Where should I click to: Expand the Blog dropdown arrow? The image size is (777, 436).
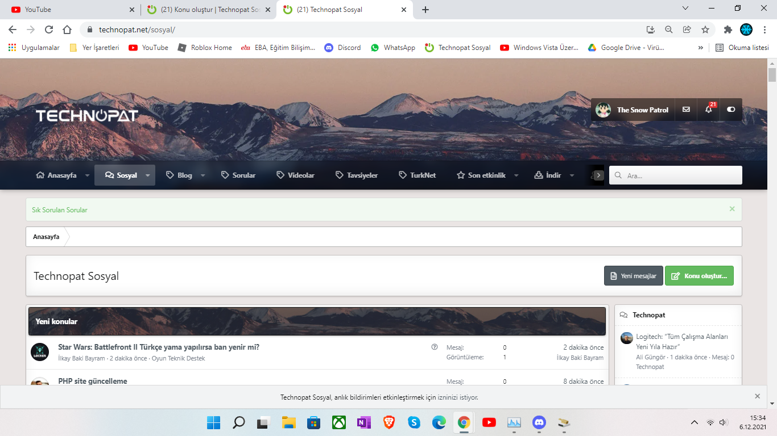pos(202,175)
